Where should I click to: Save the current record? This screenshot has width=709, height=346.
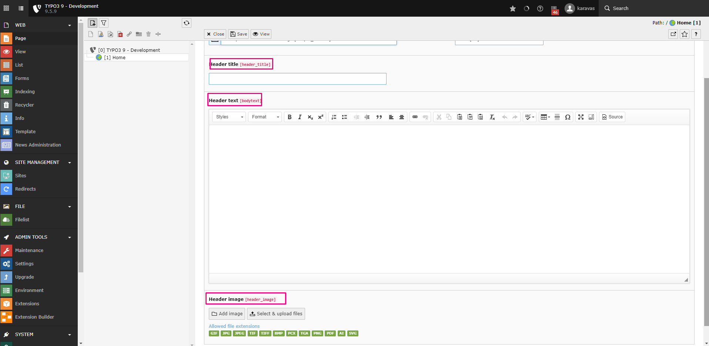[x=238, y=34]
